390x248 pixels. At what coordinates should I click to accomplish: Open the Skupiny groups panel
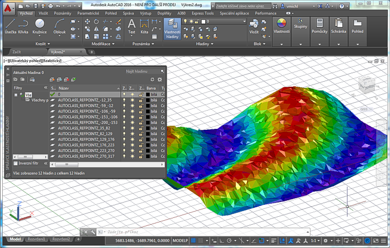(x=300, y=23)
